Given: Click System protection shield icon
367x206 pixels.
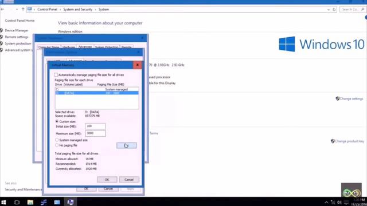Looking at the screenshot, I should coord(1,43).
